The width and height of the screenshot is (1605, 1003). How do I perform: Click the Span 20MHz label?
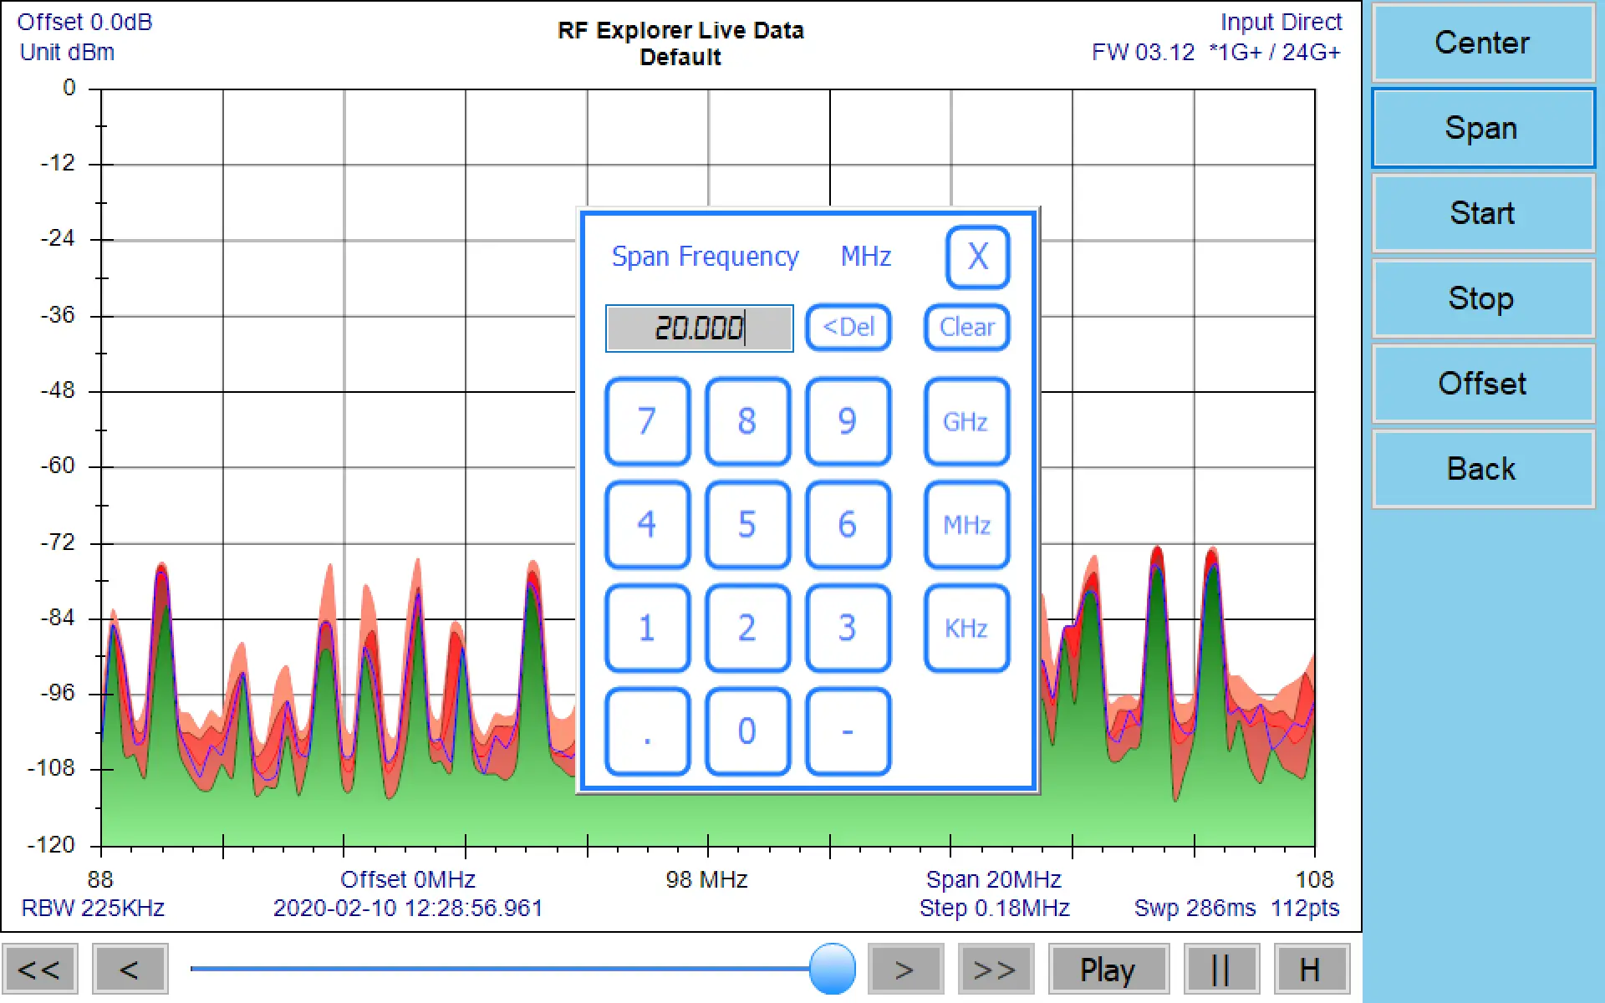(993, 879)
